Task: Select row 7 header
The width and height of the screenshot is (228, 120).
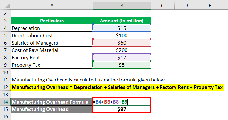Action: pyautogui.click(x=5, y=50)
